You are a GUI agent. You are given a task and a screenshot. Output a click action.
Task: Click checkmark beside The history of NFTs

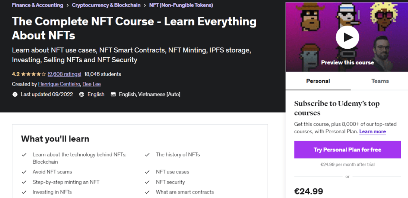tap(147, 155)
